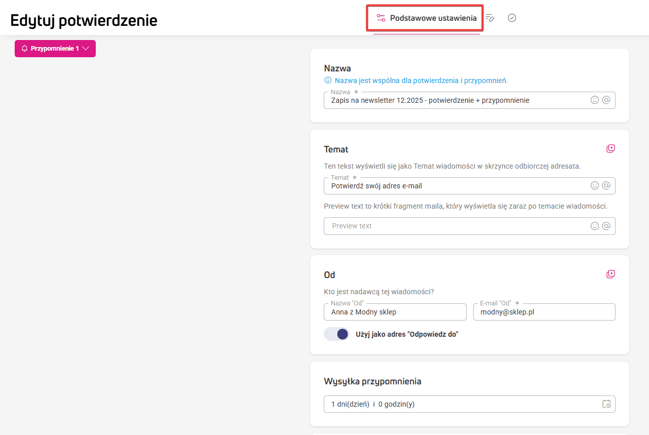The width and height of the screenshot is (649, 435).
Task: Open emoji picker in Preview text field
Action: 595,226
